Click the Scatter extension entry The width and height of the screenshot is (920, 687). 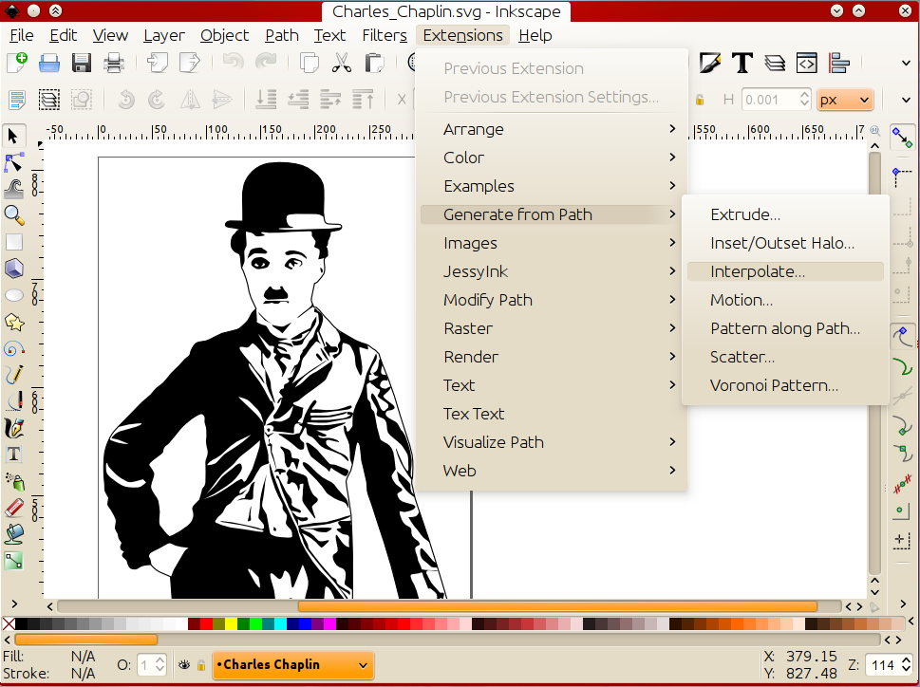785,357
